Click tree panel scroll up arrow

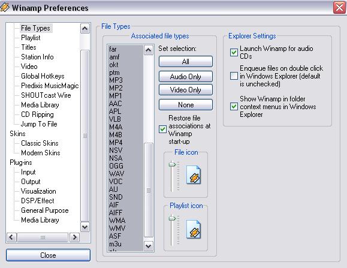click(x=85, y=28)
